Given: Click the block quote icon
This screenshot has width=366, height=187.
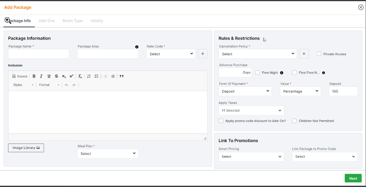Looking at the screenshot, I should [x=122, y=76].
